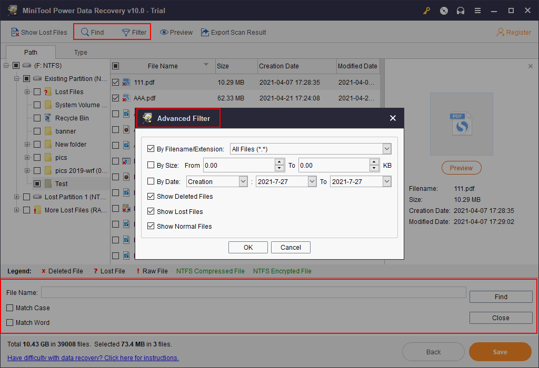Click the bootable disc icon in title bar
The height and width of the screenshot is (368, 539).
[444, 11]
